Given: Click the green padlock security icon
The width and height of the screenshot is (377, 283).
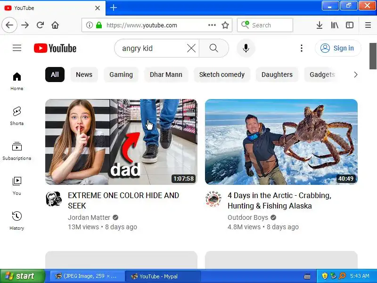Looking at the screenshot, I should pyautogui.click(x=99, y=25).
